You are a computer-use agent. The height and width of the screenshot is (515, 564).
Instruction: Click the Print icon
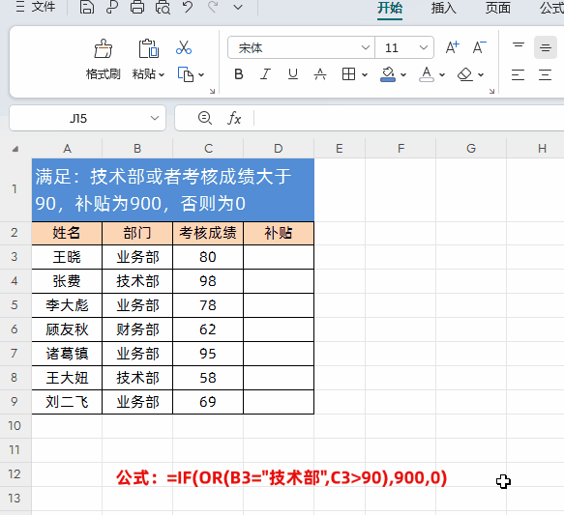[x=137, y=7]
